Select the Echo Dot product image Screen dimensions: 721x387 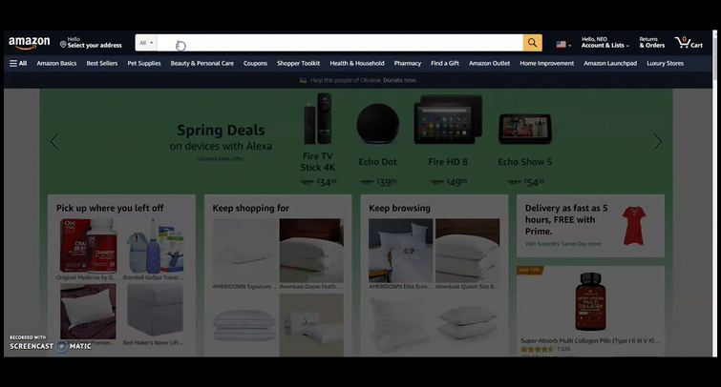coord(377,124)
